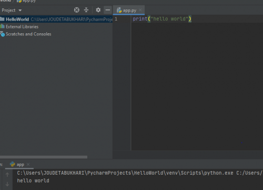Click the Scratches and Consoles icon
This screenshot has width=263, height=190.
point(2,34)
